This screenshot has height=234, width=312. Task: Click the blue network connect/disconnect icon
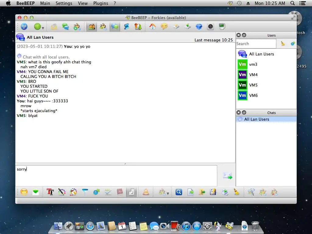[x=24, y=27]
